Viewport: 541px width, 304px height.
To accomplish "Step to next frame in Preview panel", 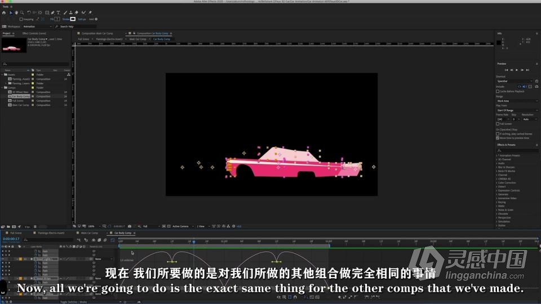I will click(x=522, y=70).
